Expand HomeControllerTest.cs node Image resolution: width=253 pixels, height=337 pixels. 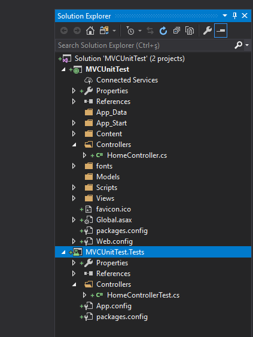[84, 295]
